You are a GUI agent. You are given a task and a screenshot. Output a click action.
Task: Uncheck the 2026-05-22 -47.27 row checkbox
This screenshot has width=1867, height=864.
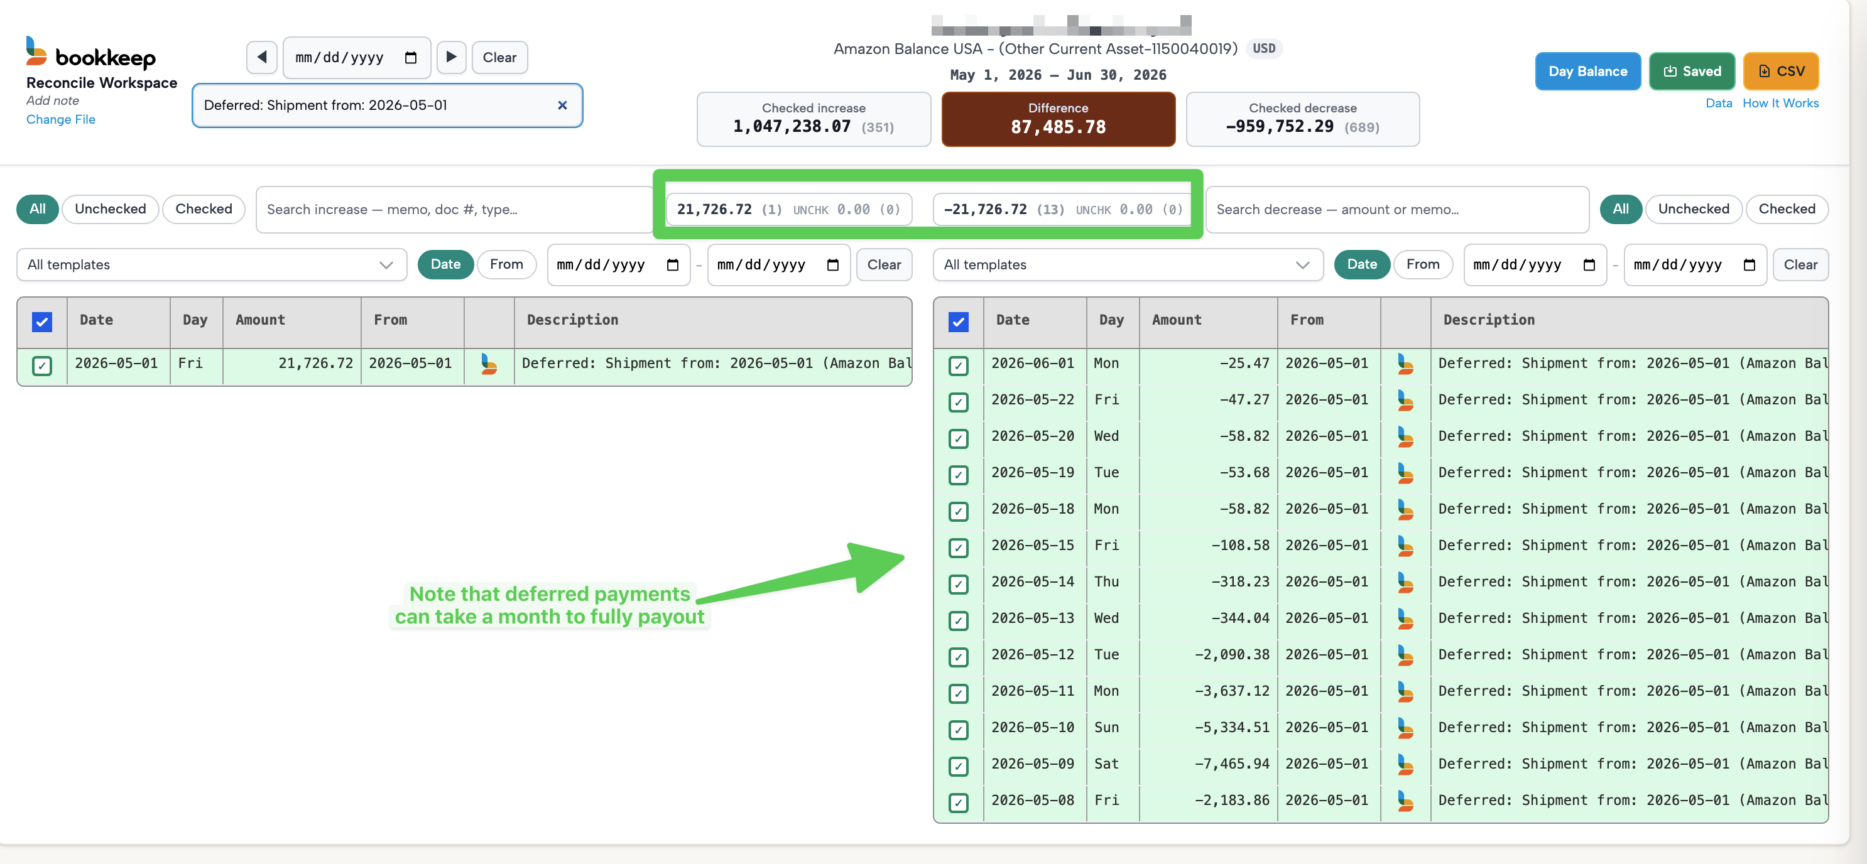[x=958, y=402]
